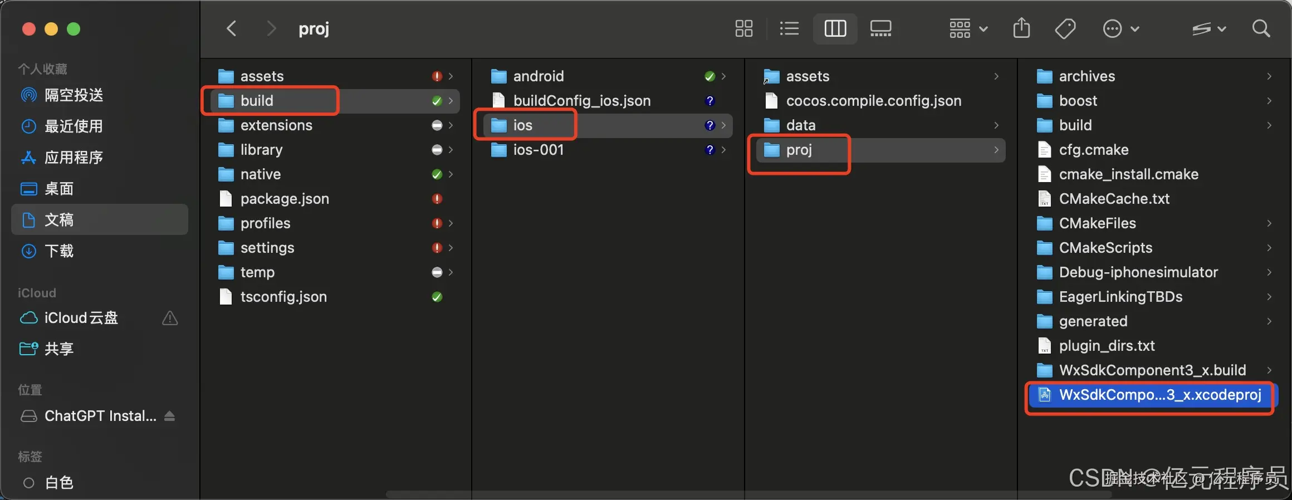Screen dimensions: 1292x500
Task: Click iCloud warning triangle icon
Action: [170, 318]
